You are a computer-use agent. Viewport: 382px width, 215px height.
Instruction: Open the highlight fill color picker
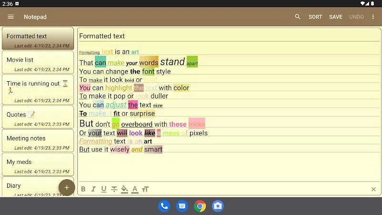[125, 189]
